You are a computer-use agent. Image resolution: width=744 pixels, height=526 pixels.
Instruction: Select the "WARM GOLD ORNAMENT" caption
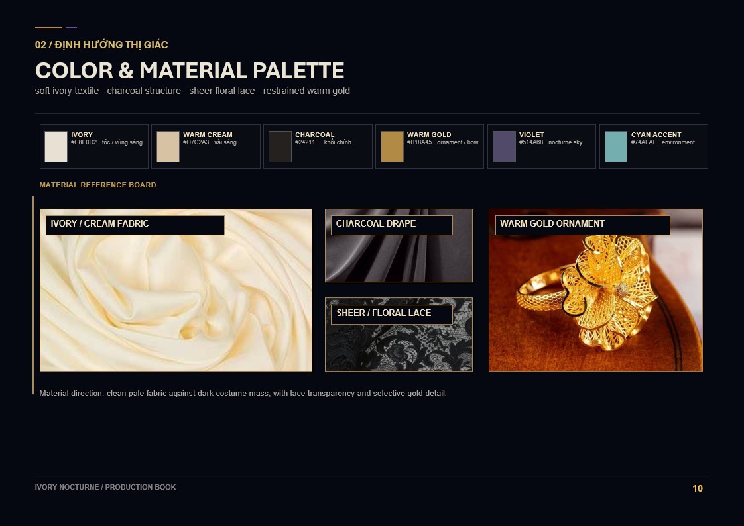point(552,224)
